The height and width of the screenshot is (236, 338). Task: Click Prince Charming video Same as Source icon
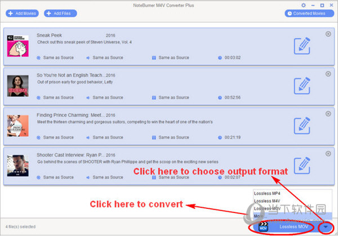pos(38,137)
